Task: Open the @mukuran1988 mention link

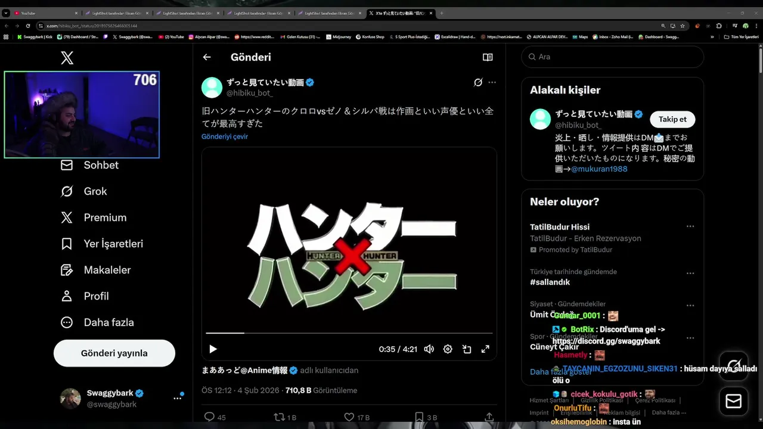Action: click(599, 169)
